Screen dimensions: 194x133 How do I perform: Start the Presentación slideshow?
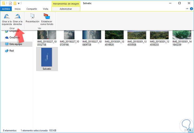32,18
